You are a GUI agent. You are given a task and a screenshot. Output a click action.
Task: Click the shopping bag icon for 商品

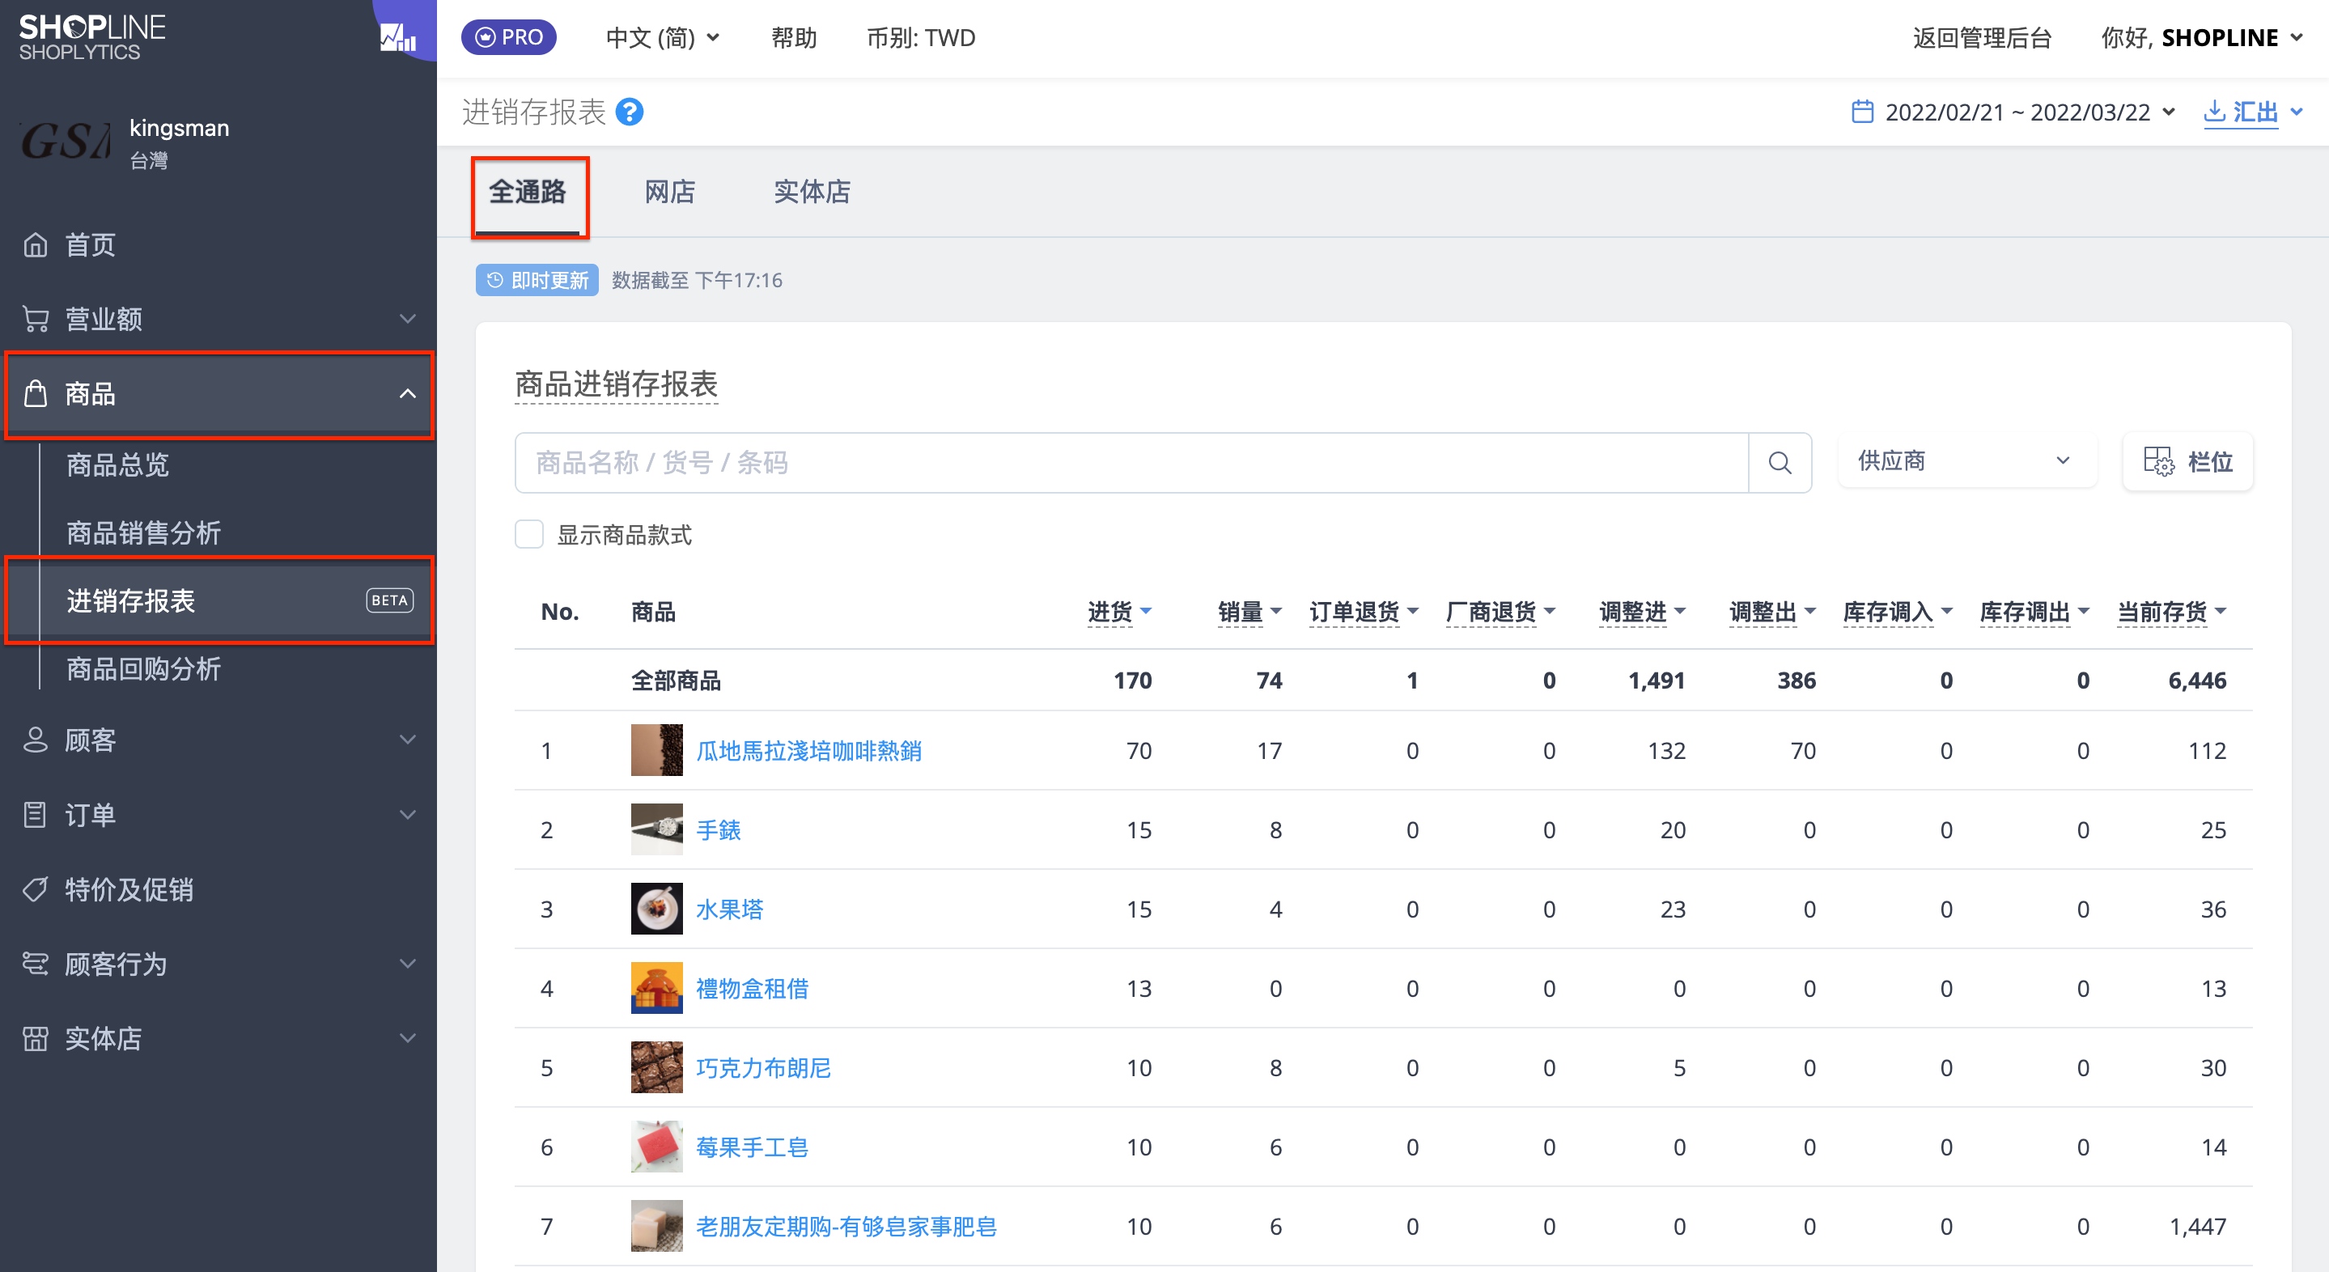(x=36, y=394)
